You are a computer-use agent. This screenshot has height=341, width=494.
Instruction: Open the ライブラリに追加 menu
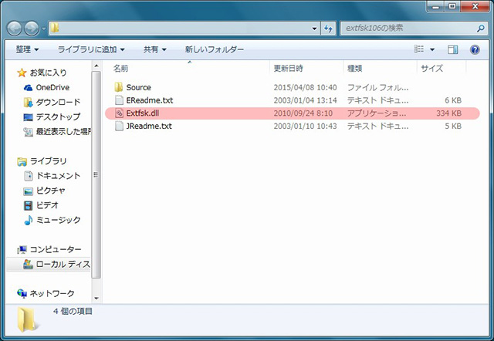pos(91,49)
